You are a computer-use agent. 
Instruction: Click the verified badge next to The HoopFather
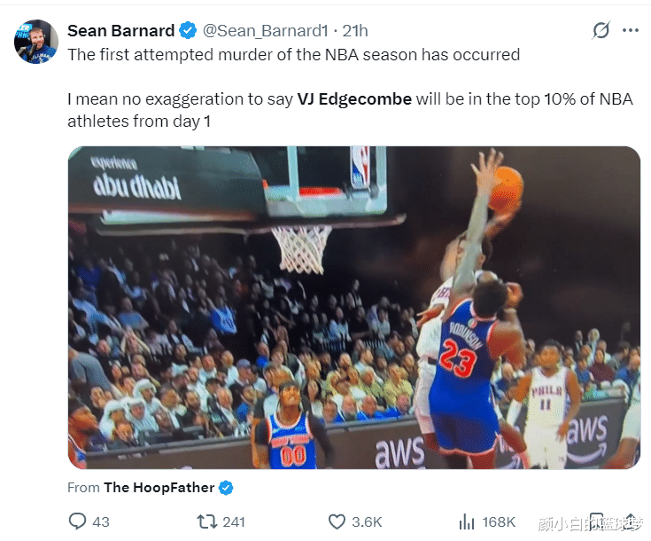tap(226, 487)
